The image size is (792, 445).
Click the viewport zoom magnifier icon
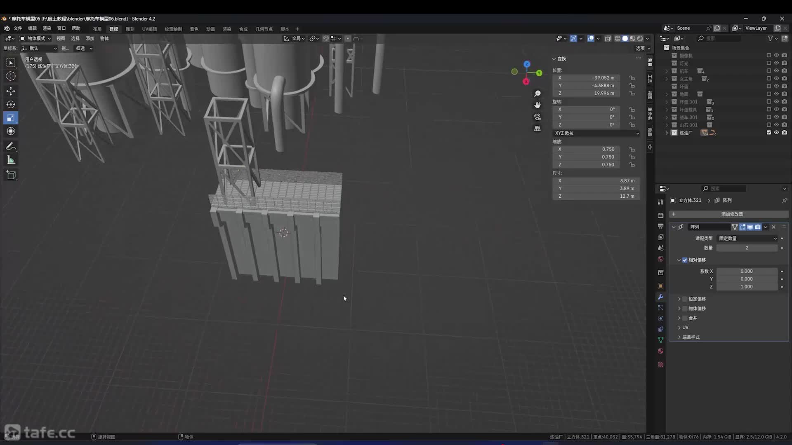[x=537, y=94]
